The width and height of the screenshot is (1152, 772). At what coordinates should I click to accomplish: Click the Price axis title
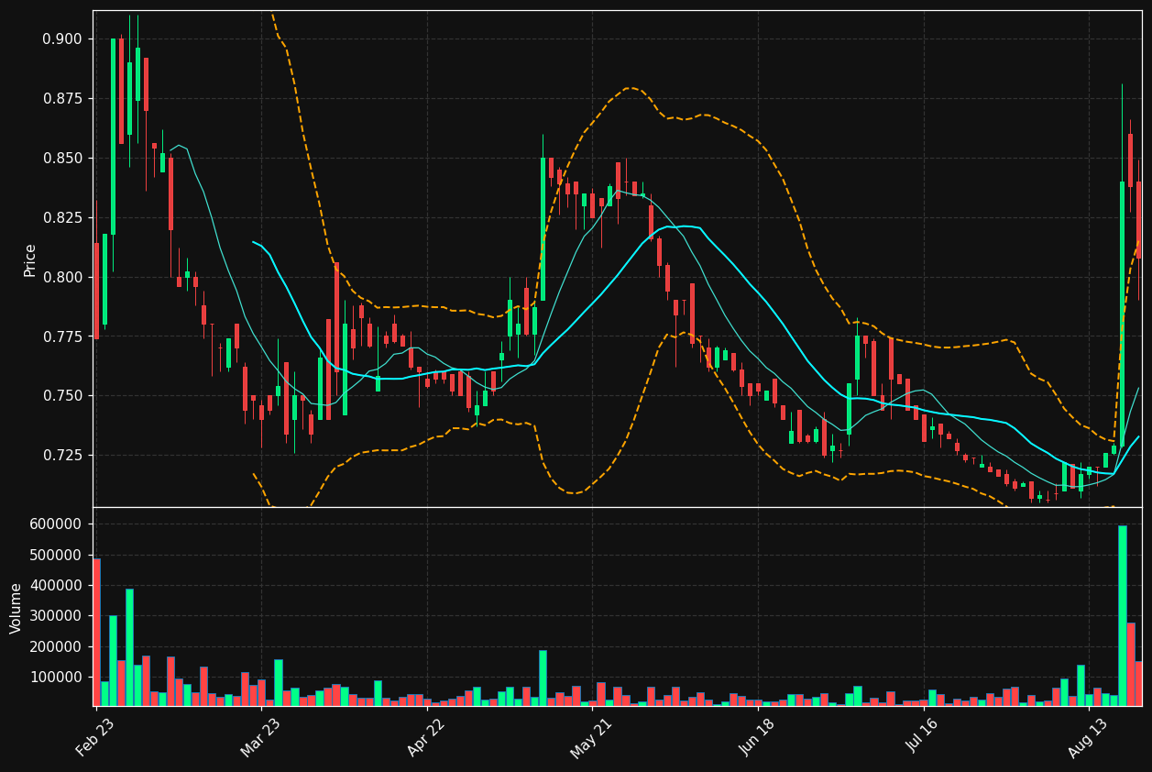coord(30,259)
